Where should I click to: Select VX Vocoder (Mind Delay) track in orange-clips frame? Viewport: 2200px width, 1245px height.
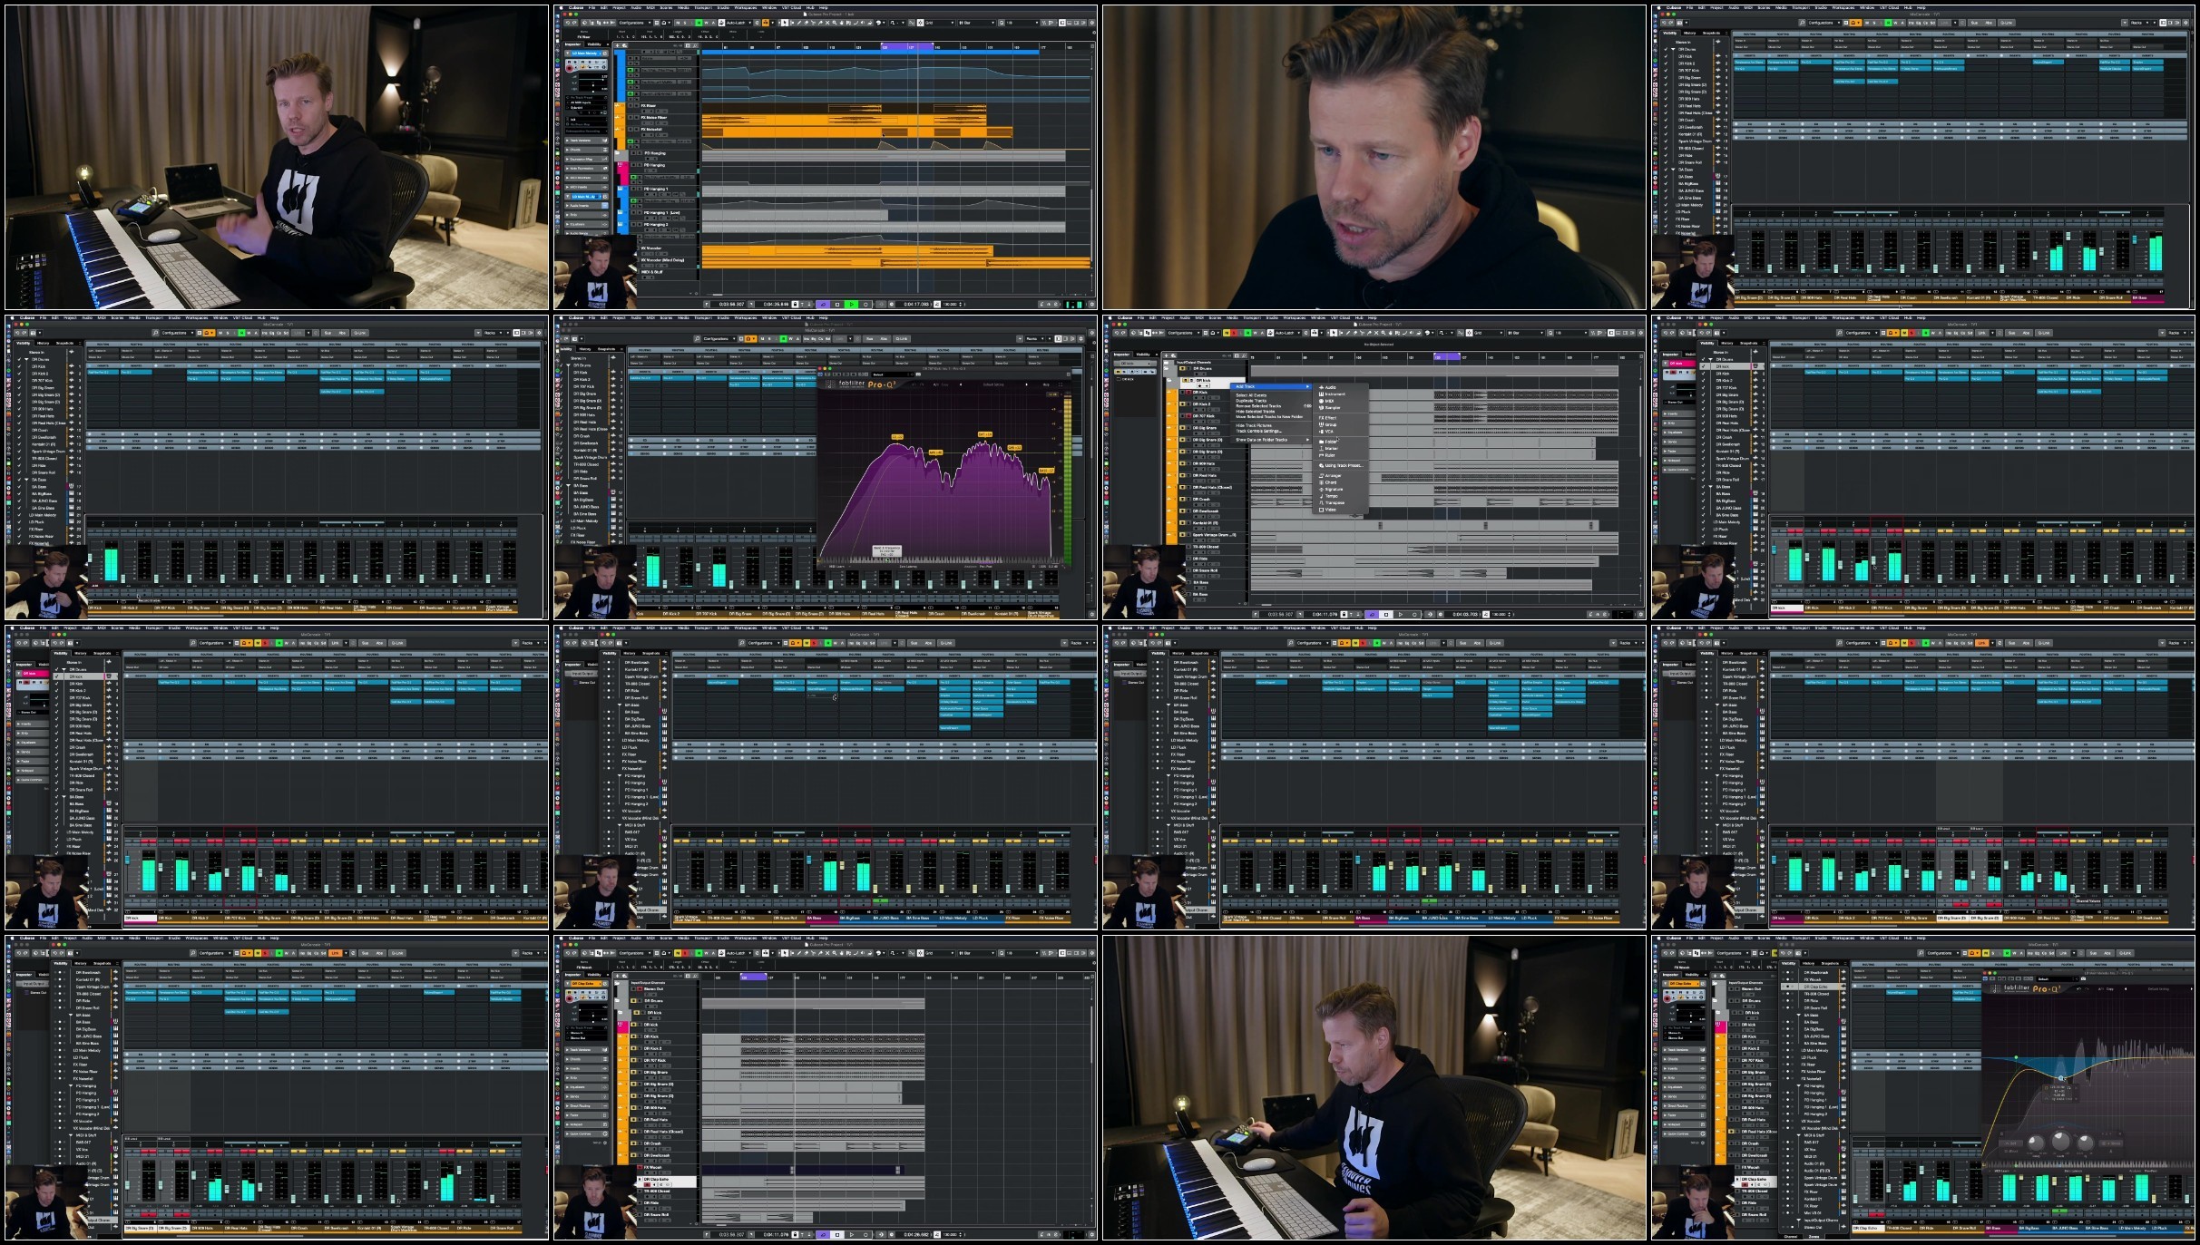pyautogui.click(x=662, y=260)
